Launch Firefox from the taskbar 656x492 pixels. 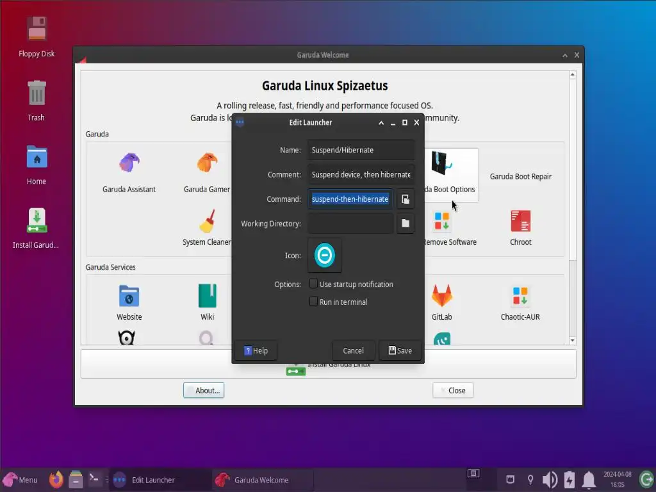pos(56,479)
